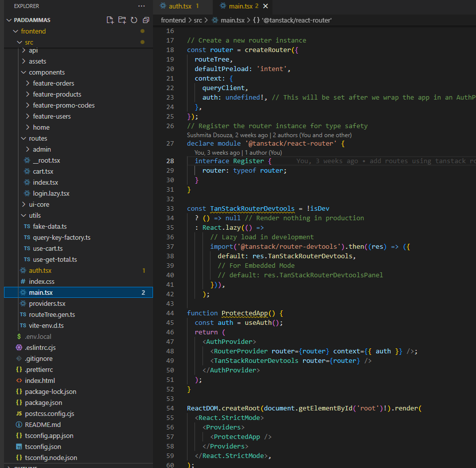
Task: Expand the feature-users folder
Action: pos(27,117)
